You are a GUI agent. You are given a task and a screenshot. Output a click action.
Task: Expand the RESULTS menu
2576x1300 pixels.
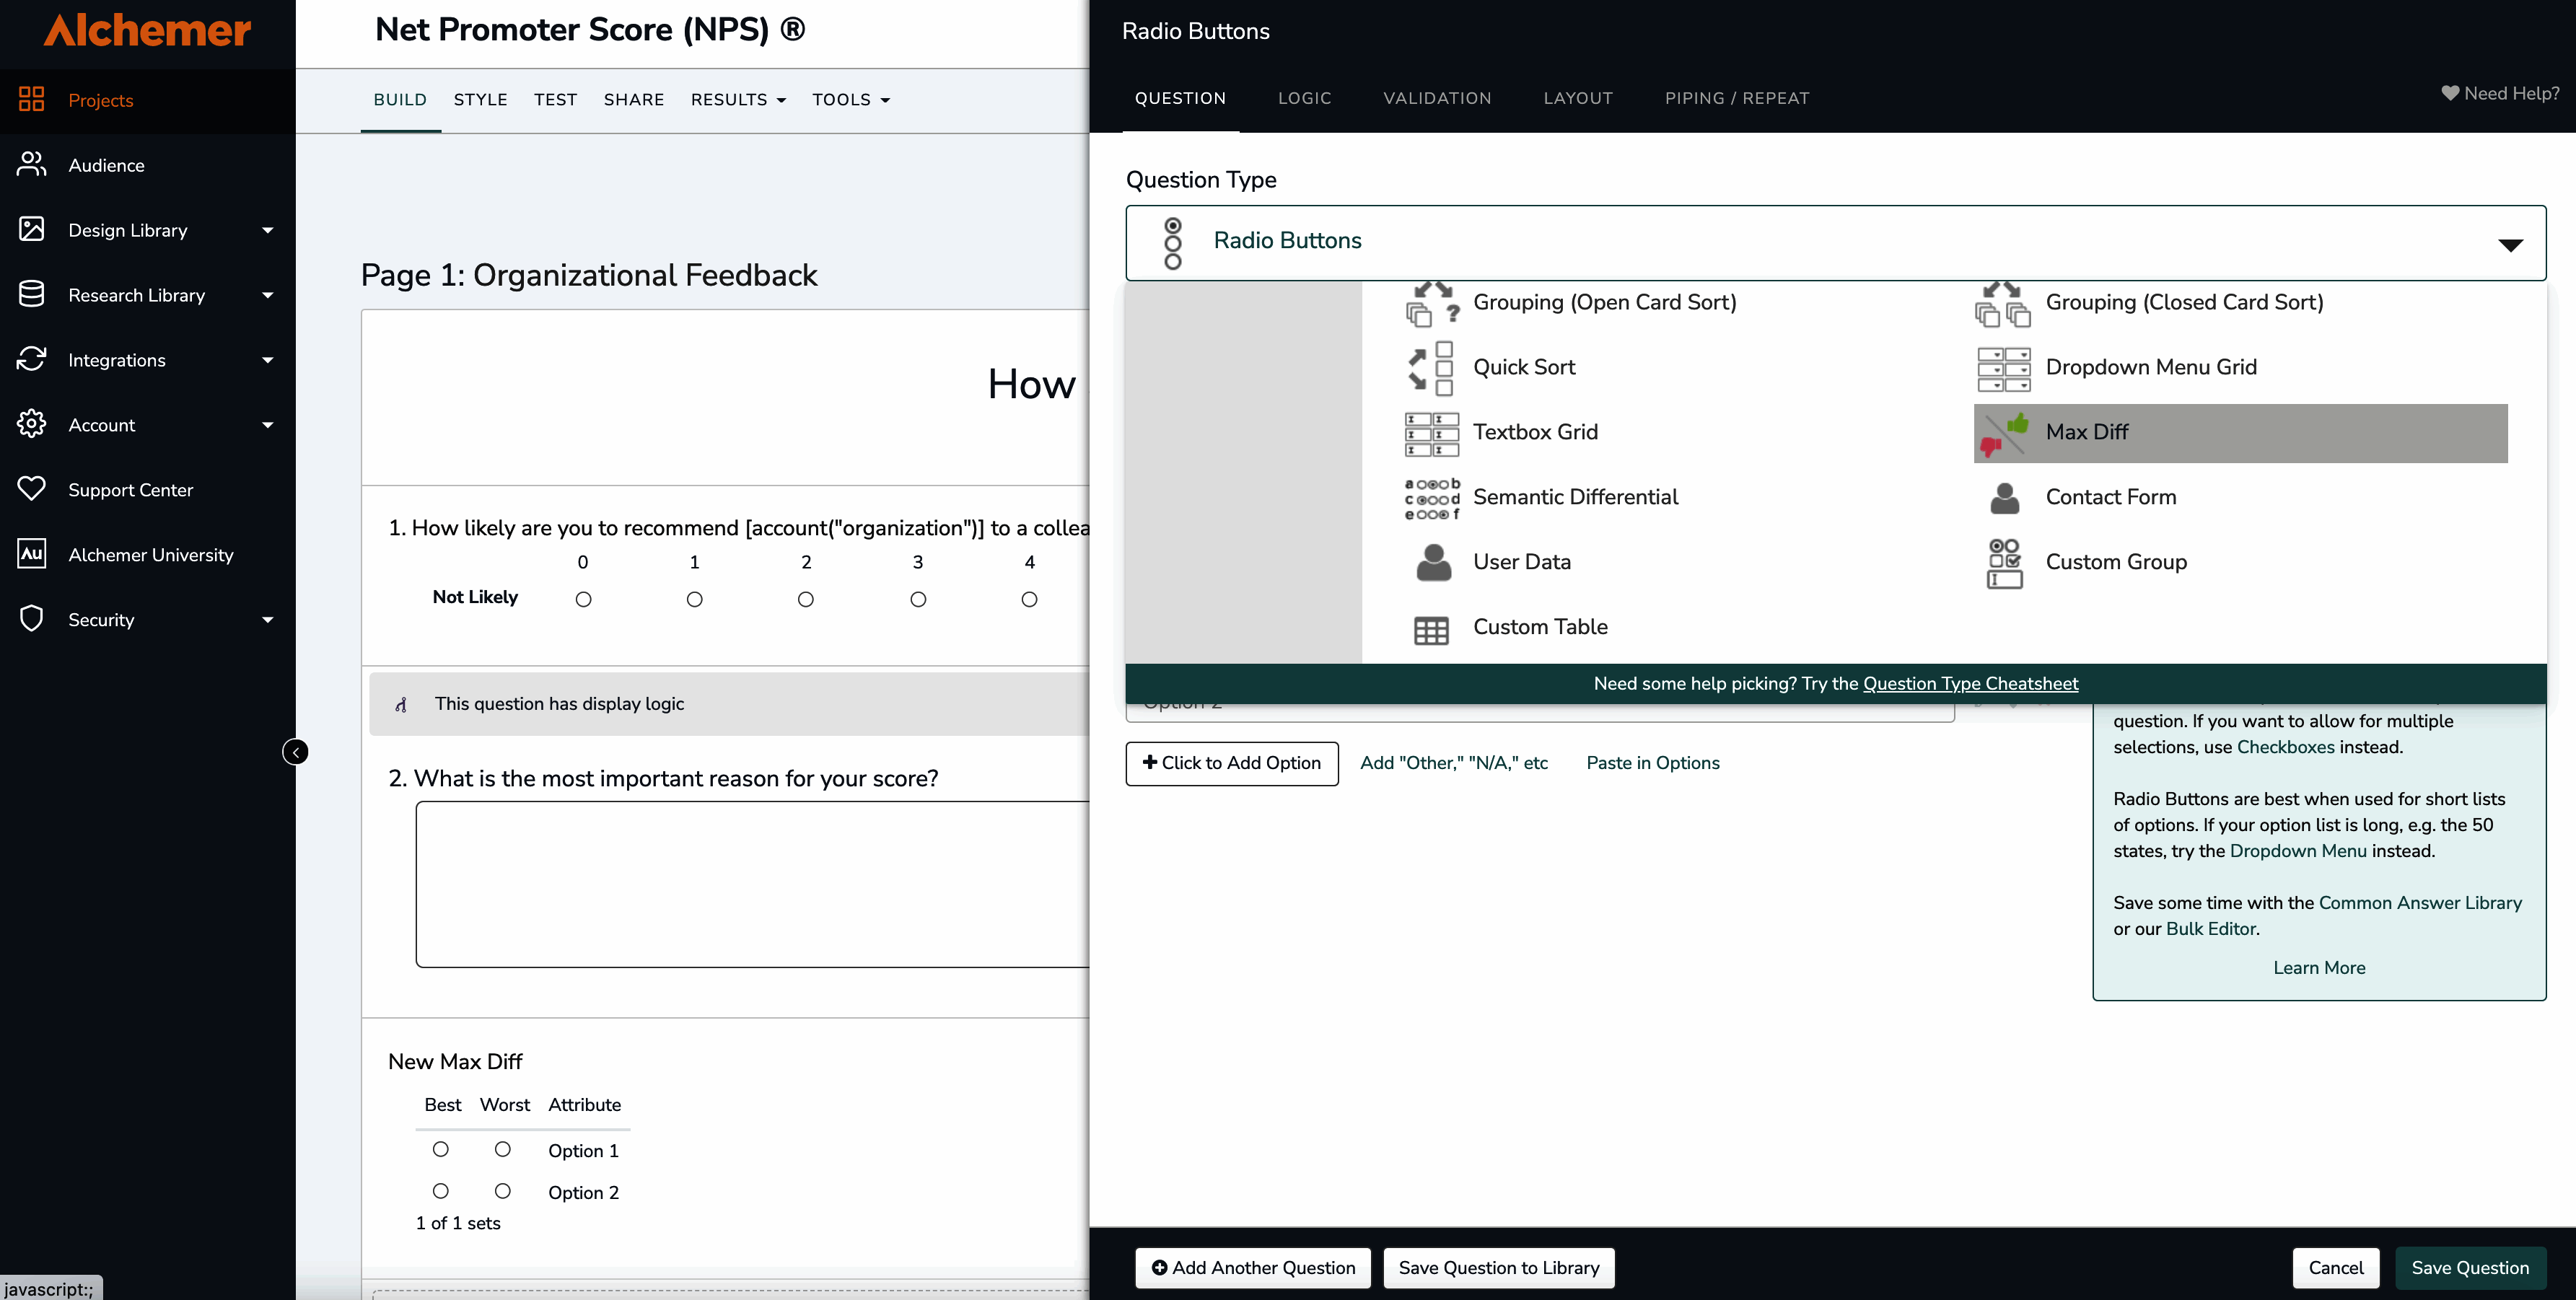(738, 100)
